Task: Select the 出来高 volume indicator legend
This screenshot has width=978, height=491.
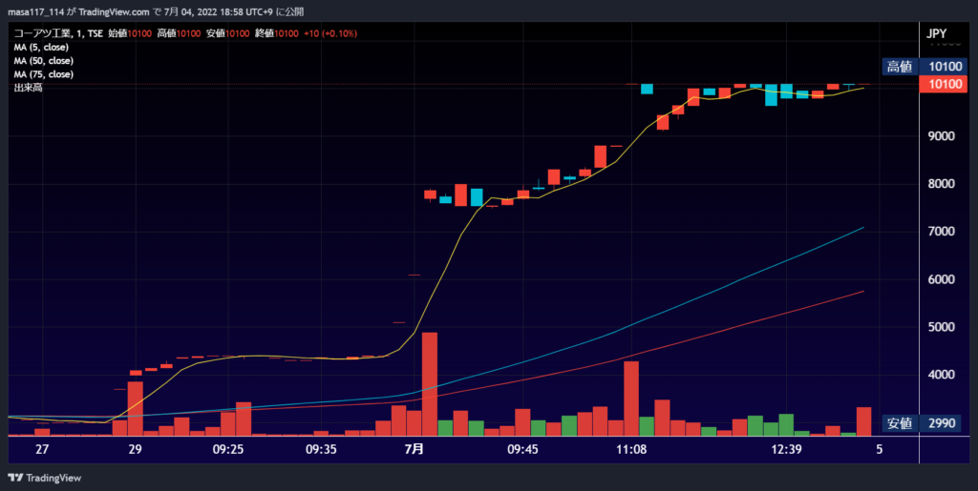Action: tap(28, 88)
